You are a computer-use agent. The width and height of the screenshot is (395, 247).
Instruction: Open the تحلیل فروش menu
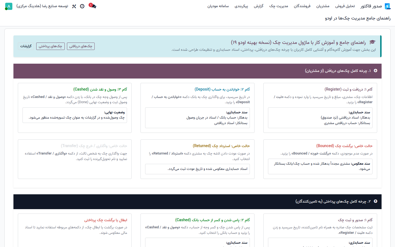[x=345, y=6]
